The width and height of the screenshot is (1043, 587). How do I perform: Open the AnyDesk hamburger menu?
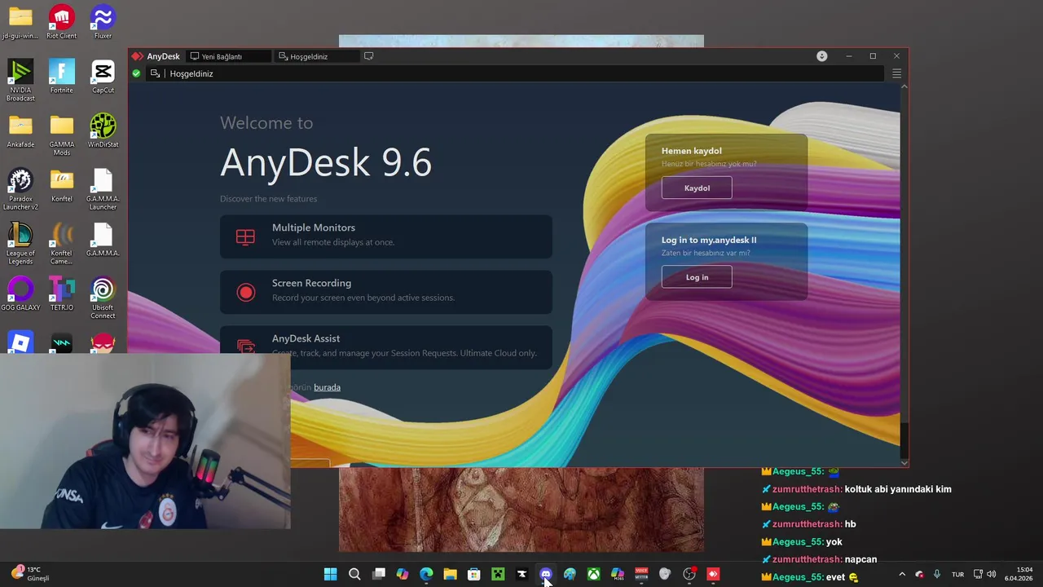[x=896, y=73]
